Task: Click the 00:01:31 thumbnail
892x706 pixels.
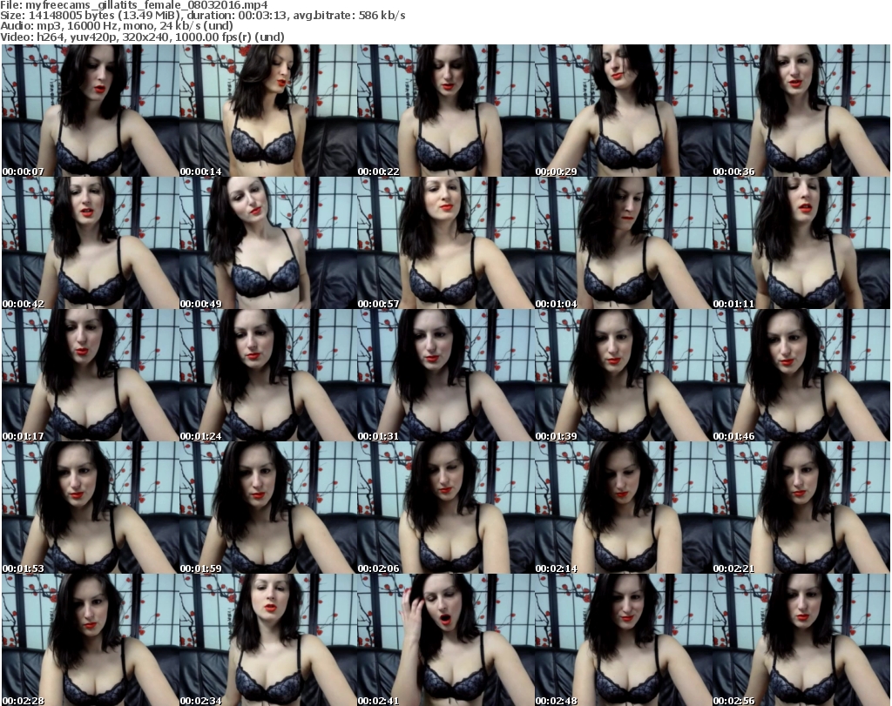Action: coord(445,375)
